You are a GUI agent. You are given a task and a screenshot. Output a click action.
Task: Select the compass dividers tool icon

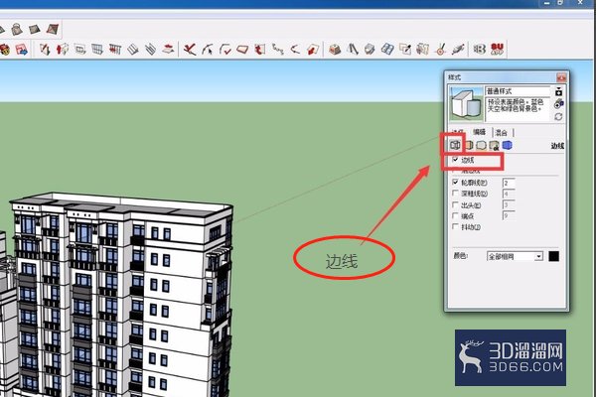coord(353,50)
